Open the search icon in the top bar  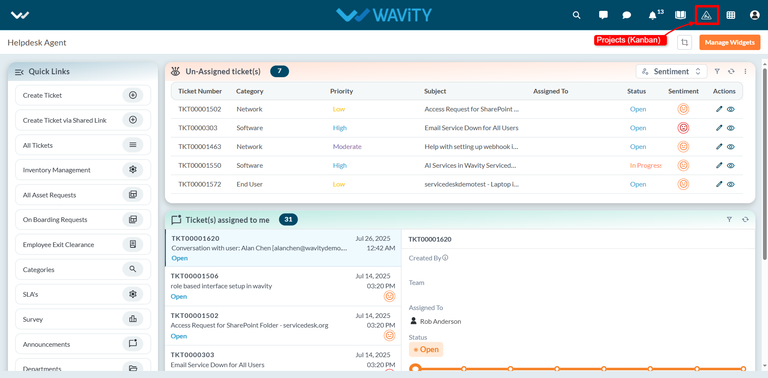point(577,15)
